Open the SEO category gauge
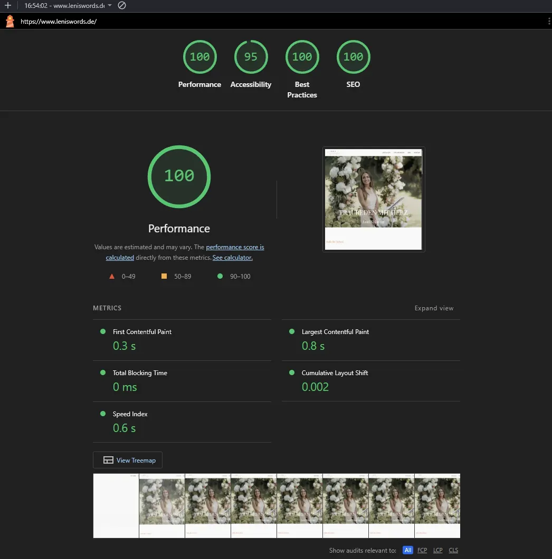Viewport: 552px width, 559px height. [353, 56]
